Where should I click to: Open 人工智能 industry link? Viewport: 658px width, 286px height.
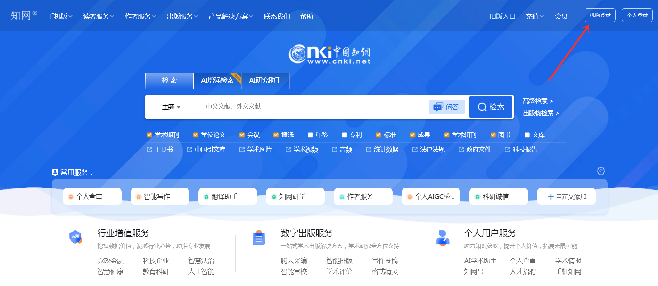pyautogui.click(x=201, y=271)
